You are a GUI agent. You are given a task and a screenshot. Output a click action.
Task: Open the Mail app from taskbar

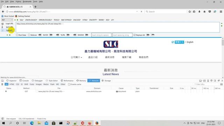click(x=47, y=123)
